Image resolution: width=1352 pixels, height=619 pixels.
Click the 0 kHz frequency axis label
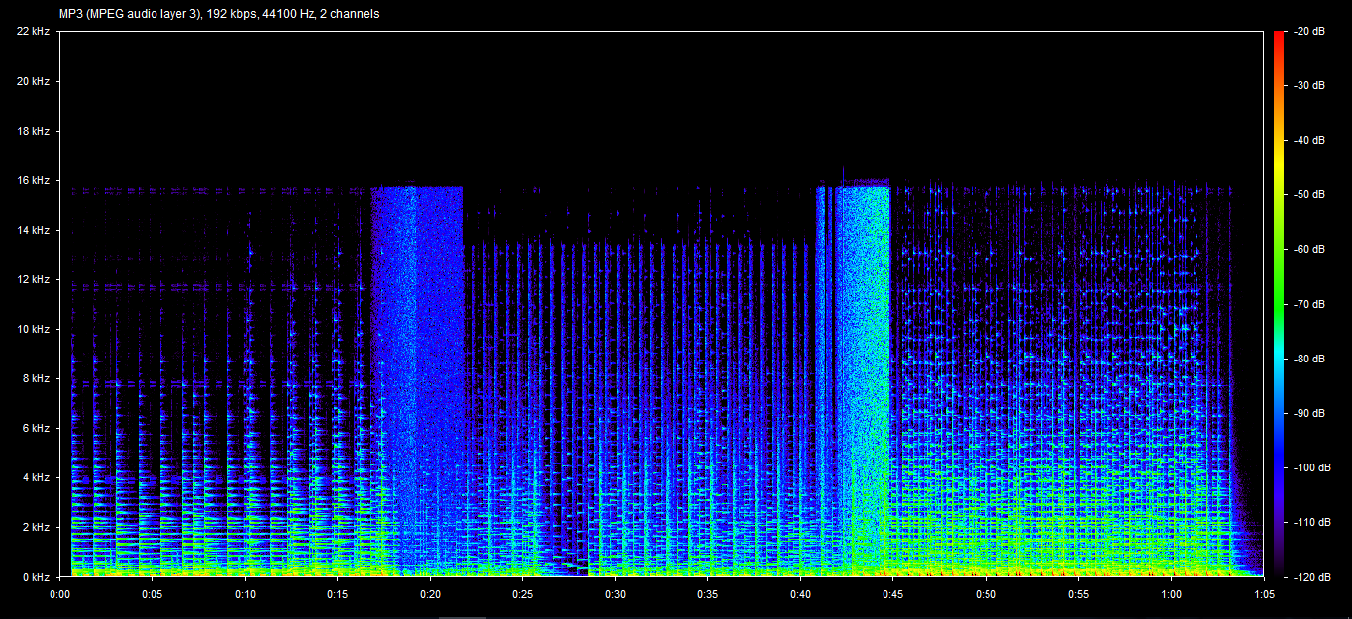(x=36, y=576)
